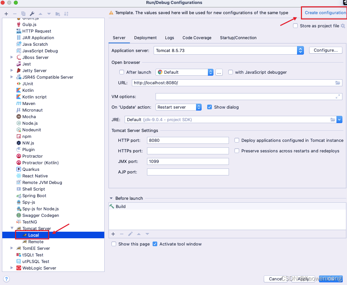Collapse the Before launch section
Screen dimensions: 347x285
(111, 198)
